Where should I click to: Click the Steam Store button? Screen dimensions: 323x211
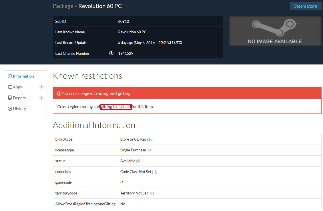[x=306, y=6]
